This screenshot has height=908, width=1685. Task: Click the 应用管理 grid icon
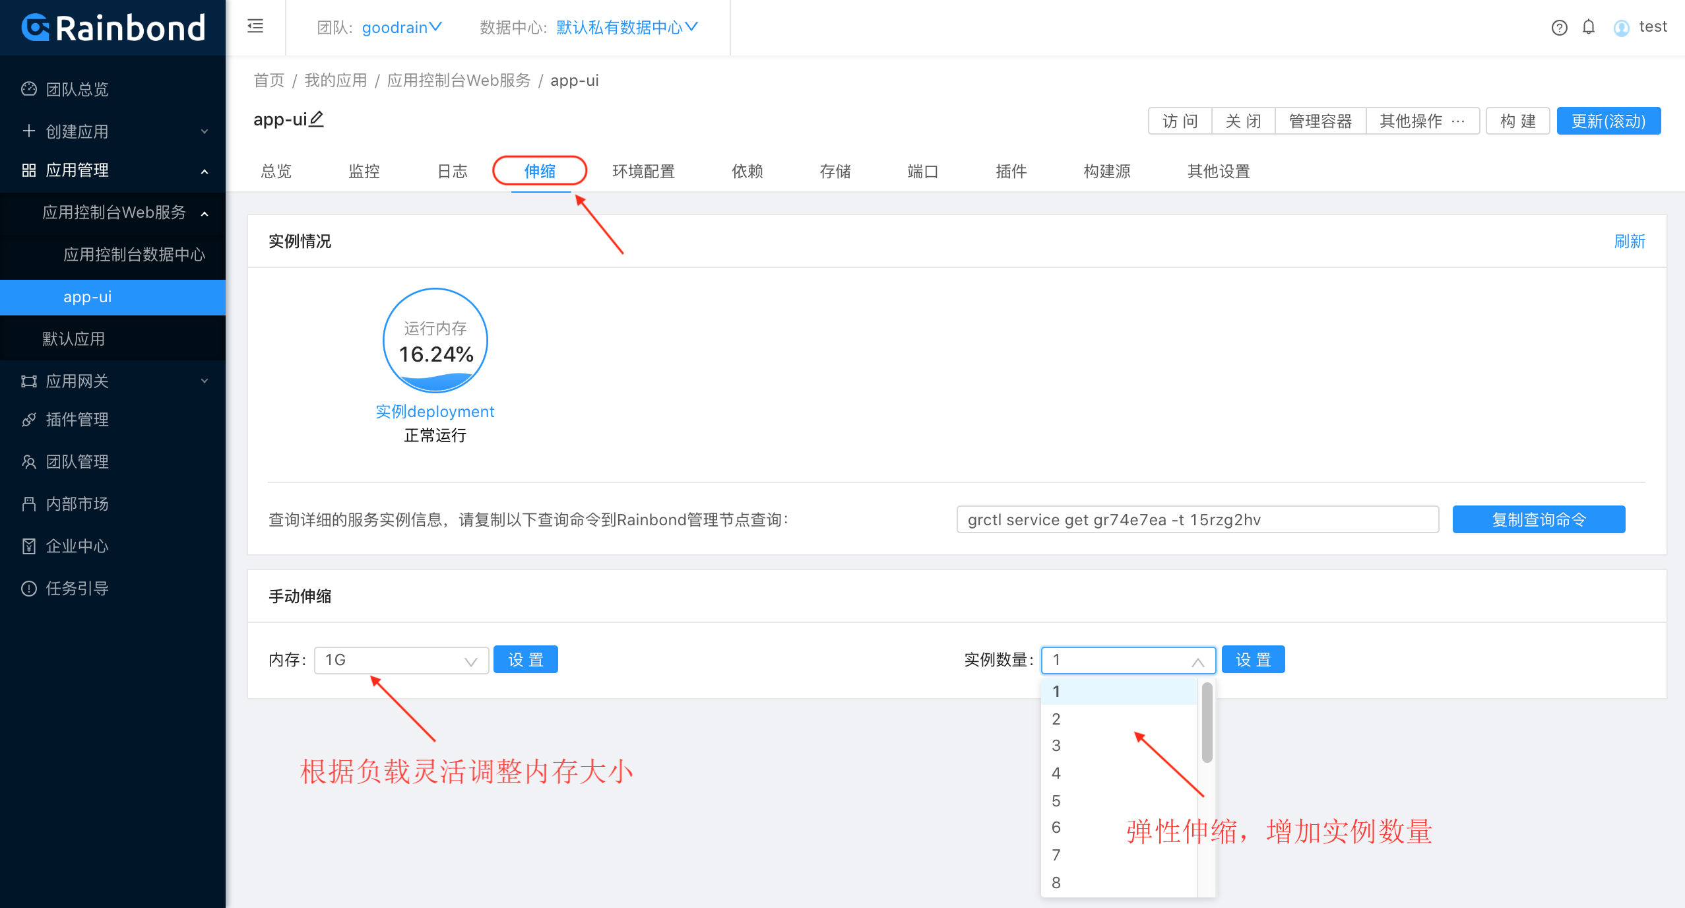coord(29,170)
